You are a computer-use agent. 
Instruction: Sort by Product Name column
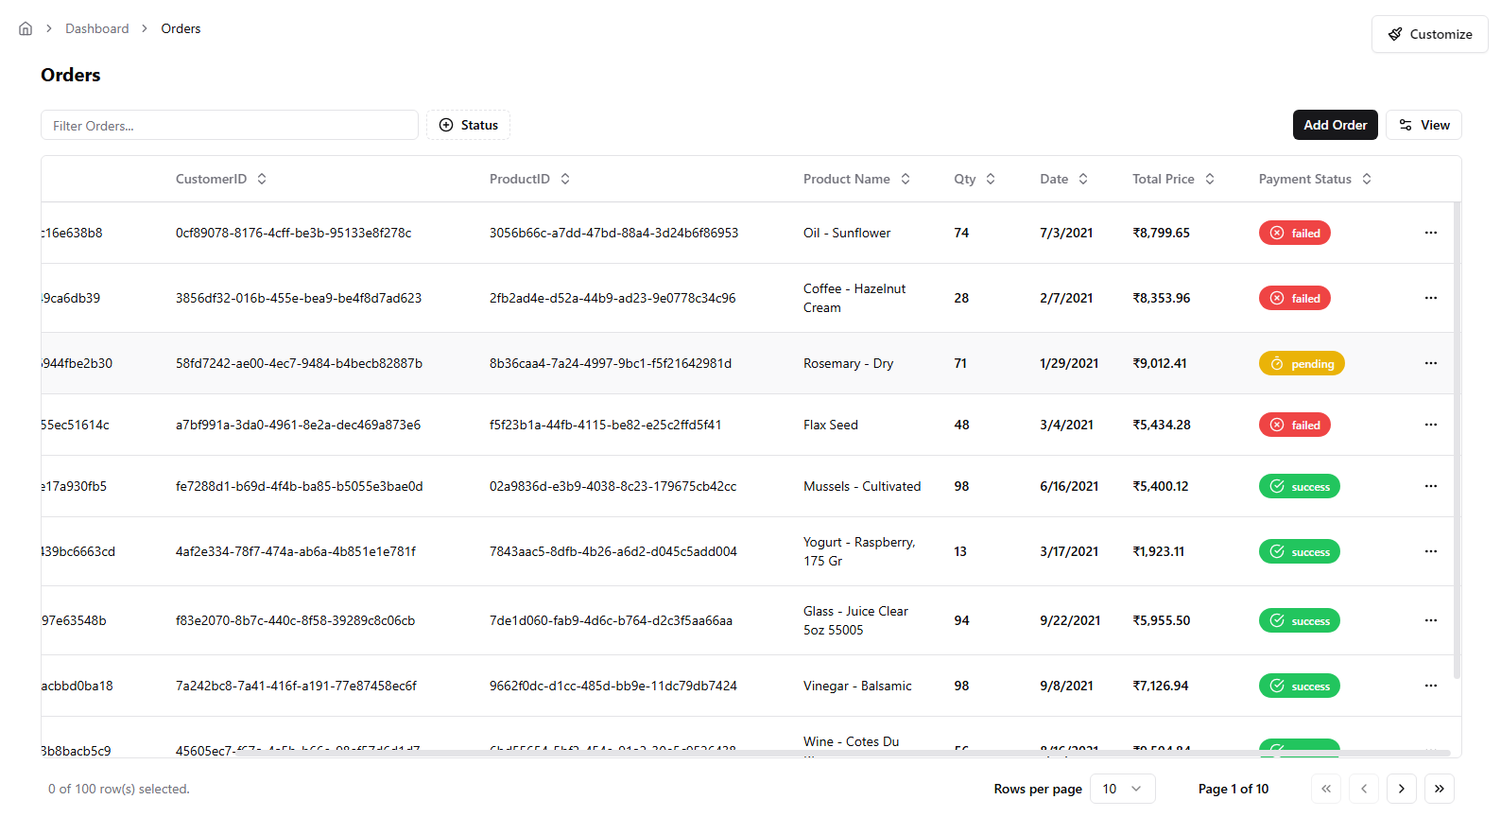[856, 179]
